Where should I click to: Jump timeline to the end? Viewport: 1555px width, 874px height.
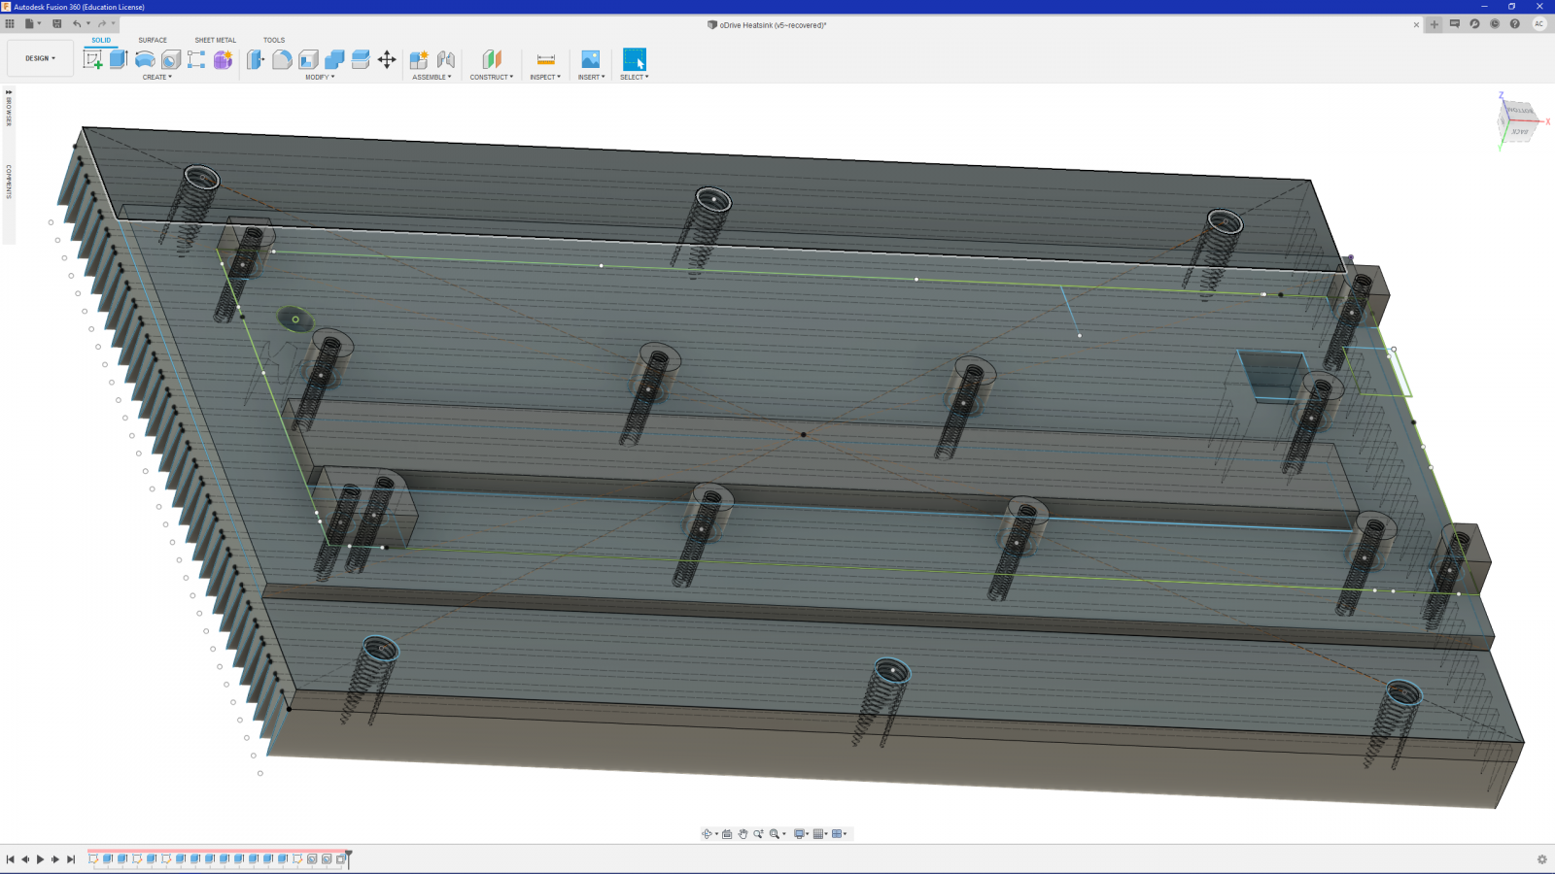(70, 859)
